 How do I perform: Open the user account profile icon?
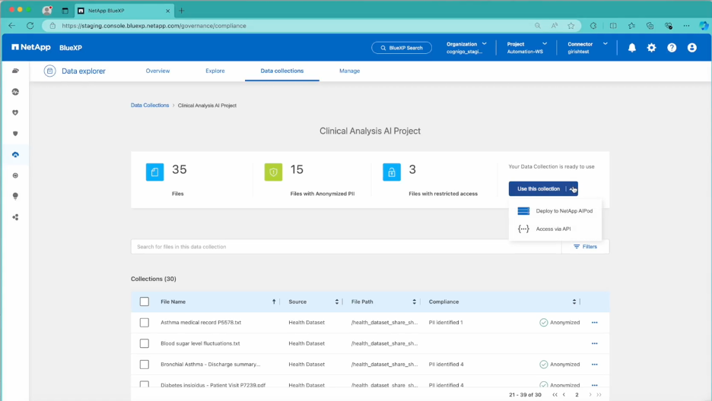click(x=691, y=48)
